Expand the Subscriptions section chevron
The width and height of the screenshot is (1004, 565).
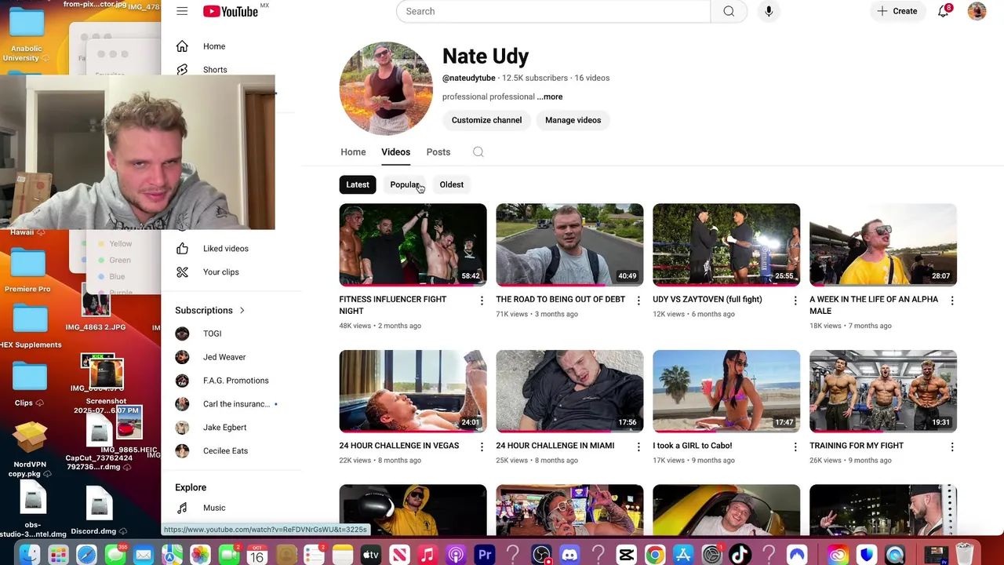242,311
